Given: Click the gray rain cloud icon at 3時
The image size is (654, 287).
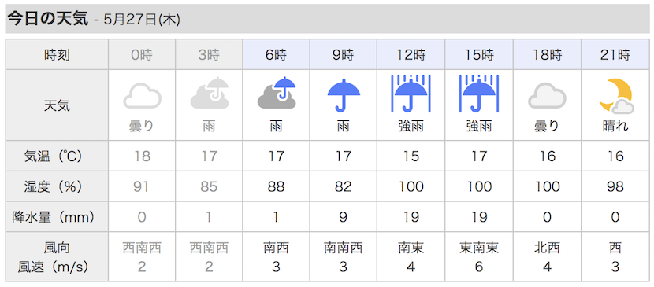Looking at the screenshot, I should (210, 93).
